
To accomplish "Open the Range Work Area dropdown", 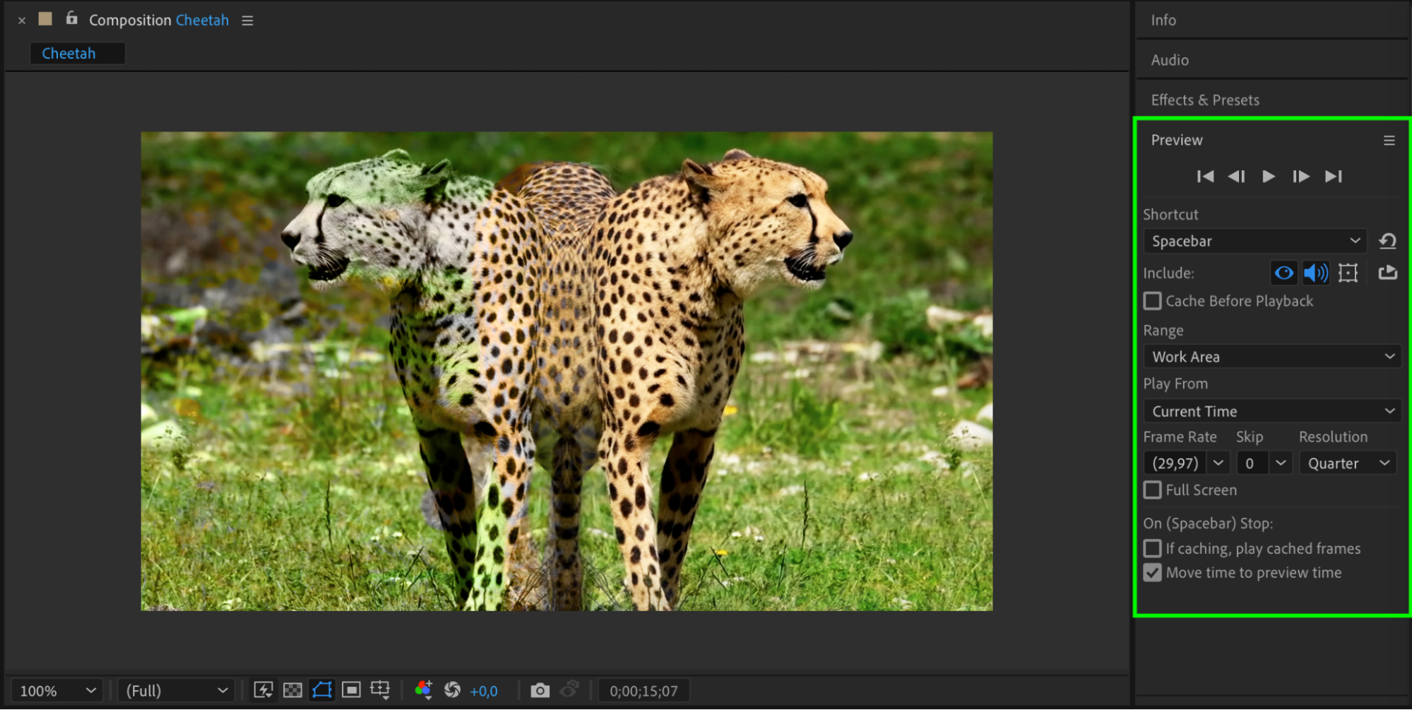I will tap(1271, 357).
